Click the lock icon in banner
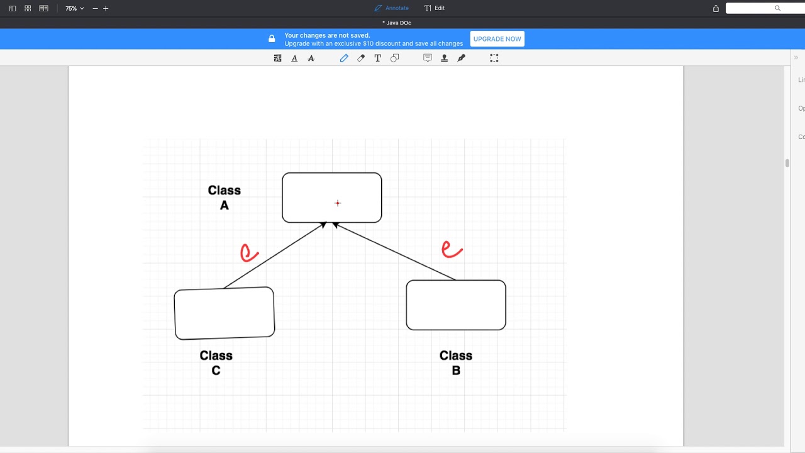The width and height of the screenshot is (805, 453). point(272,39)
